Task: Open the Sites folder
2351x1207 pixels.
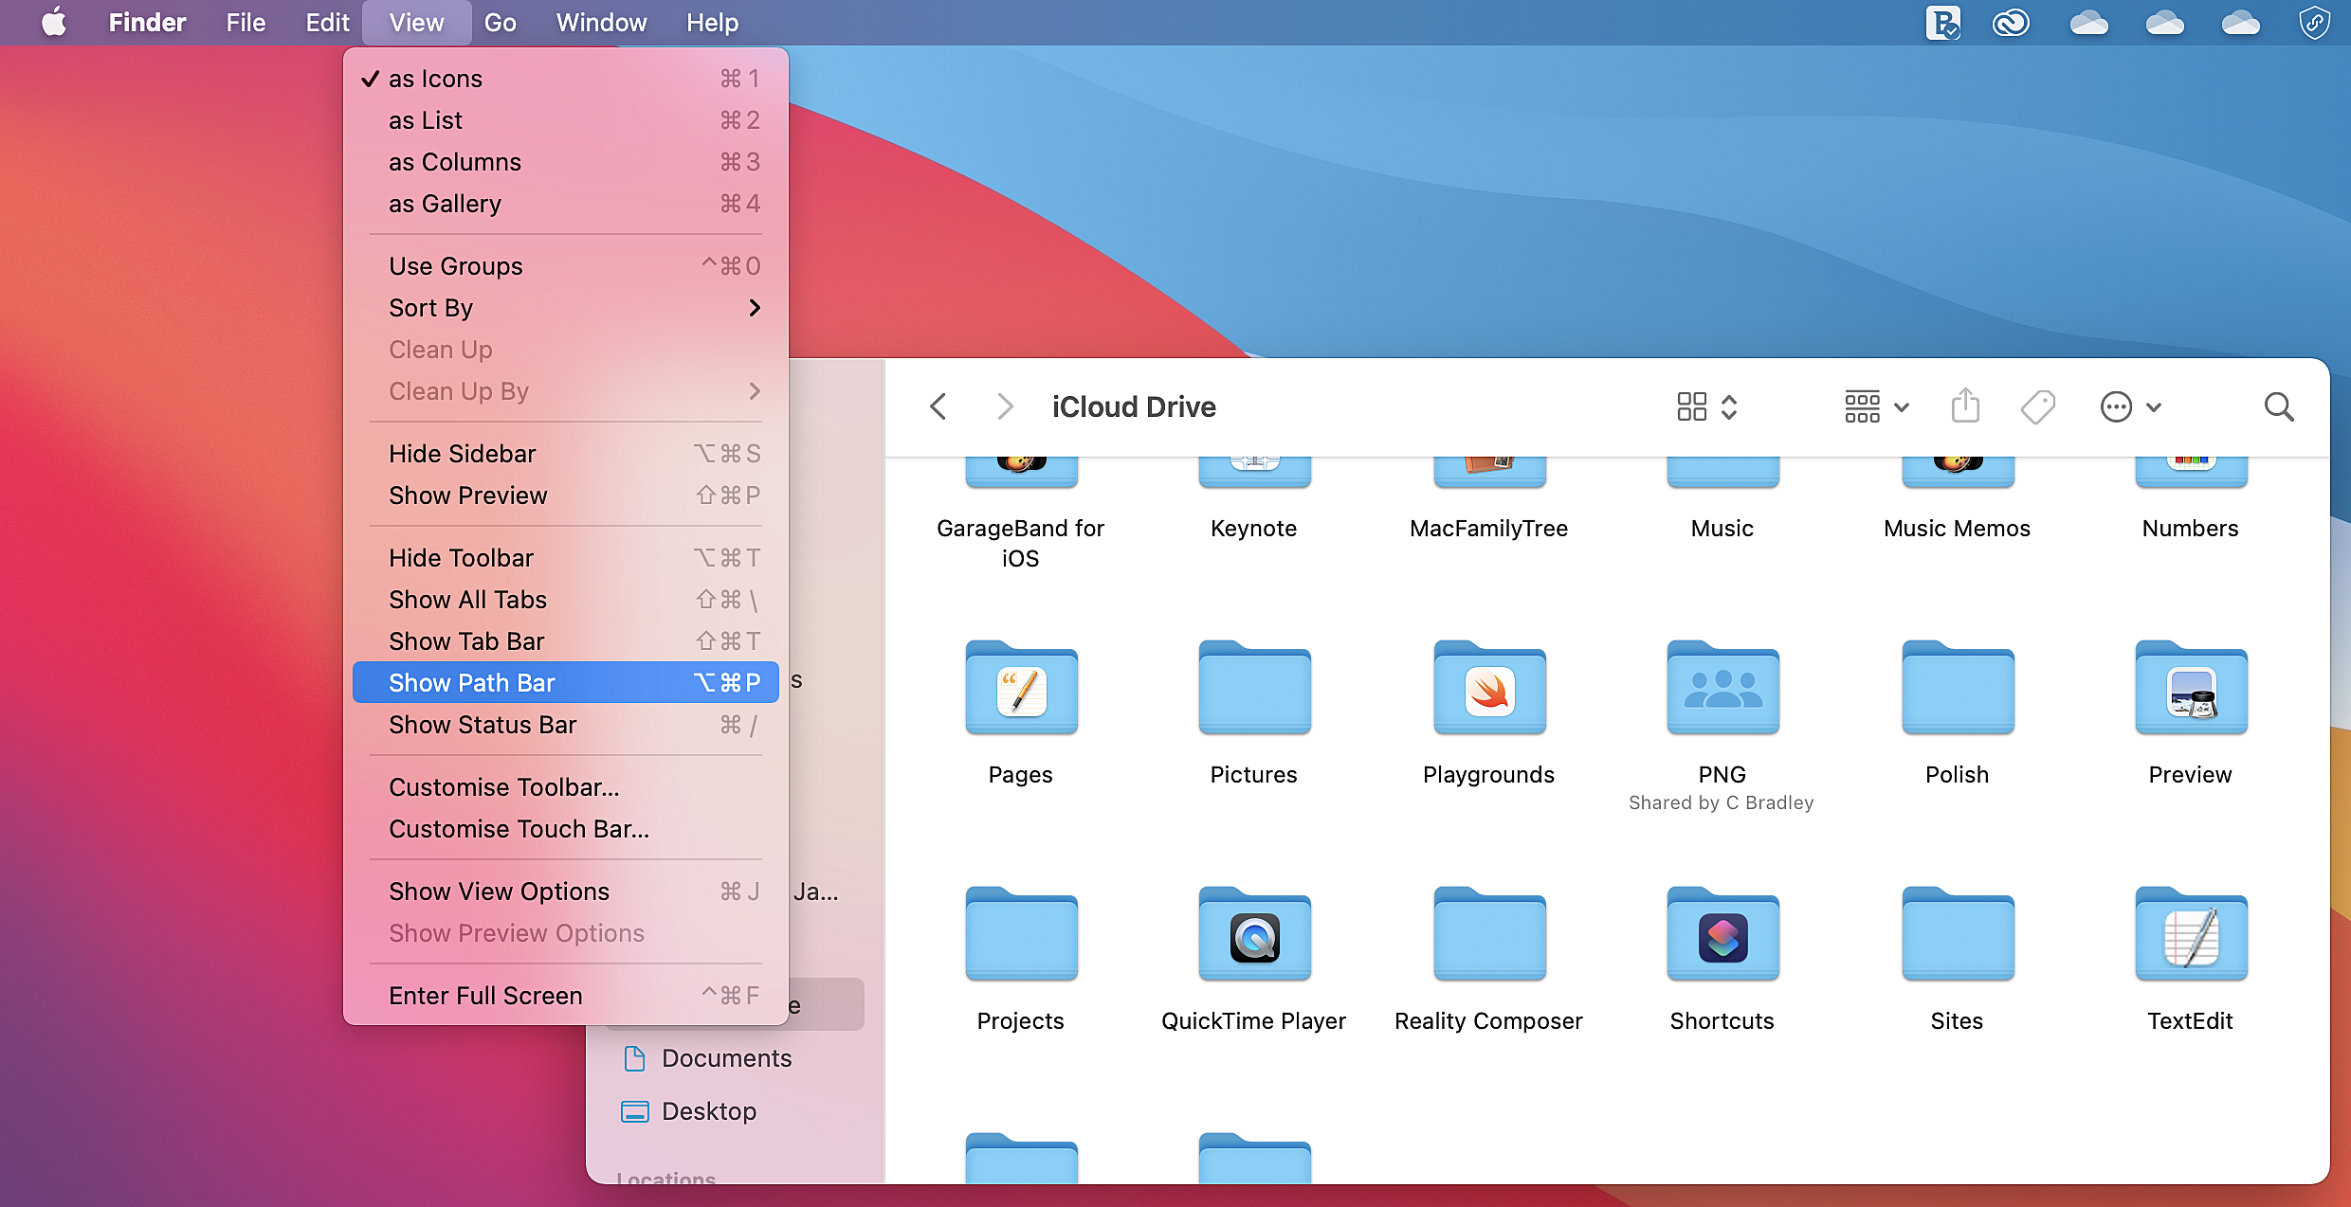Action: pyautogui.click(x=1958, y=935)
